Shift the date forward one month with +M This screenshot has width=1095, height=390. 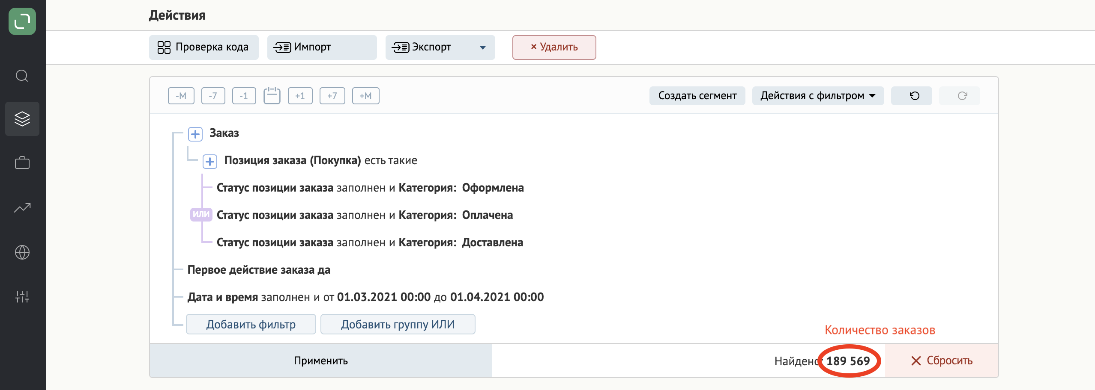[365, 96]
